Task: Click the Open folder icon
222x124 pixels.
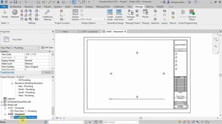Action: 11,2
